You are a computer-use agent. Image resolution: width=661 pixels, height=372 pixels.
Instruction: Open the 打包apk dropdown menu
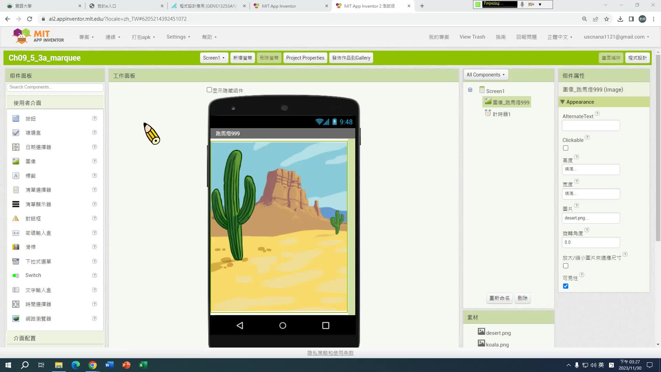pos(143,37)
